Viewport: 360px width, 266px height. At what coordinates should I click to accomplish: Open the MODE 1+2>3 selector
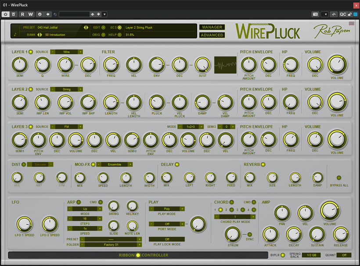[x=191, y=127]
